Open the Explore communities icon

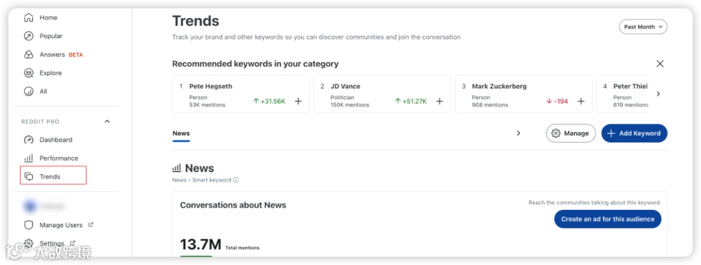(x=29, y=73)
